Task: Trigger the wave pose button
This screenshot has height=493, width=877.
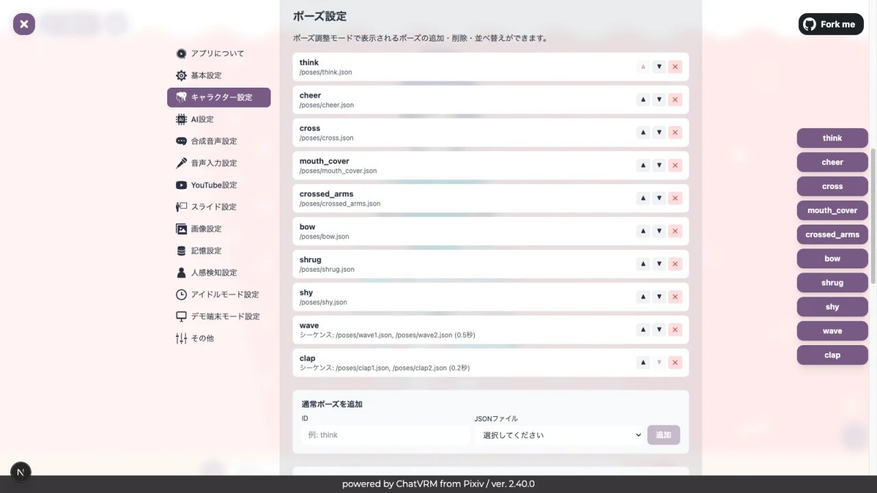Action: tap(832, 331)
